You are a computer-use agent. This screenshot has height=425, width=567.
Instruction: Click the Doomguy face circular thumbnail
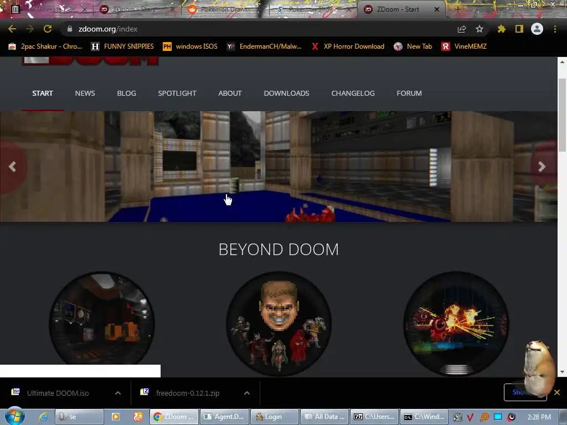279,324
